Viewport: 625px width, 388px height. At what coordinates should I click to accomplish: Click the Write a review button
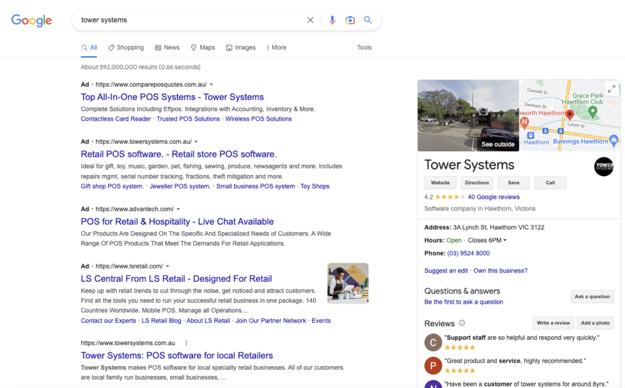553,323
